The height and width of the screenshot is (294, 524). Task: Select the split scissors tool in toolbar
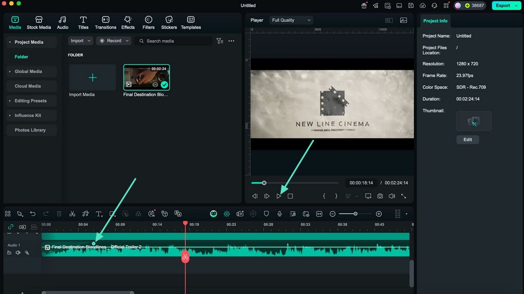point(72,214)
